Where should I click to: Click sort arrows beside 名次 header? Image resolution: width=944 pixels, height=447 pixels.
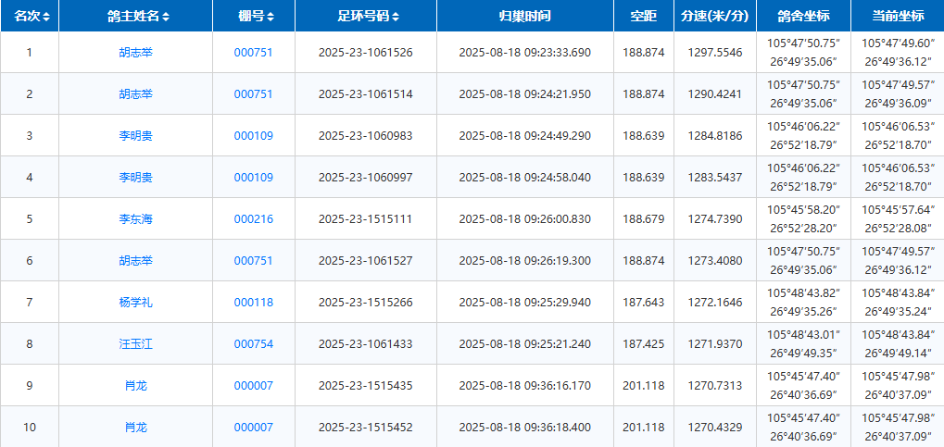(x=46, y=17)
